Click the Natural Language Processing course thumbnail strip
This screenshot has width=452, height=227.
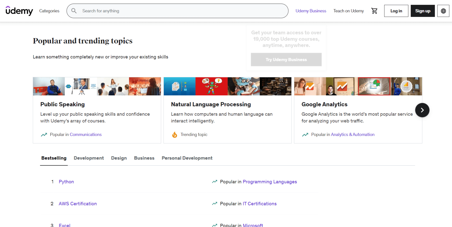(x=227, y=86)
